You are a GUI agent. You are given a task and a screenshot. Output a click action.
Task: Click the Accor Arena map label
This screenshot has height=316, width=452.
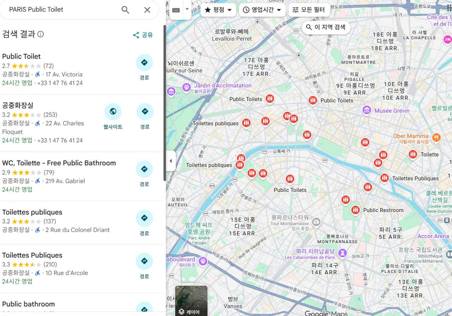[433, 236]
